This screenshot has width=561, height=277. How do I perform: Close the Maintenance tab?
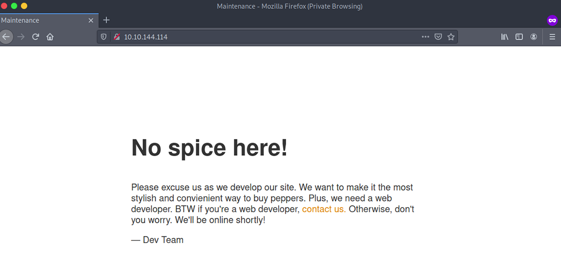click(x=91, y=21)
